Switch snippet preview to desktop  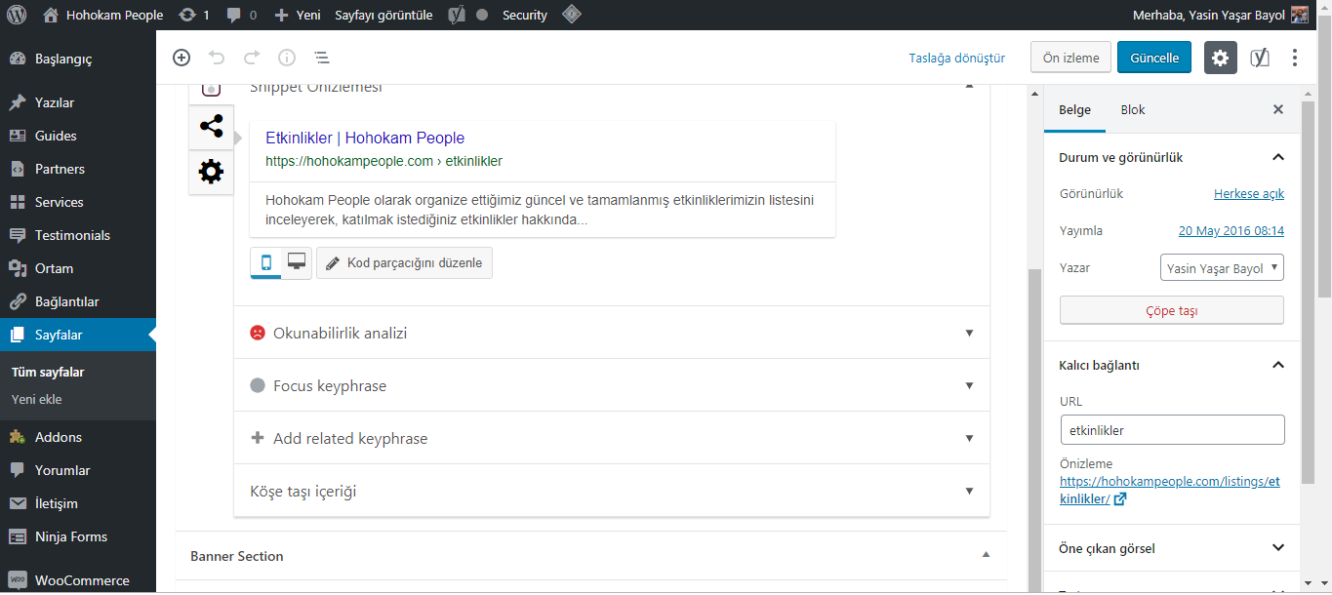click(x=297, y=263)
